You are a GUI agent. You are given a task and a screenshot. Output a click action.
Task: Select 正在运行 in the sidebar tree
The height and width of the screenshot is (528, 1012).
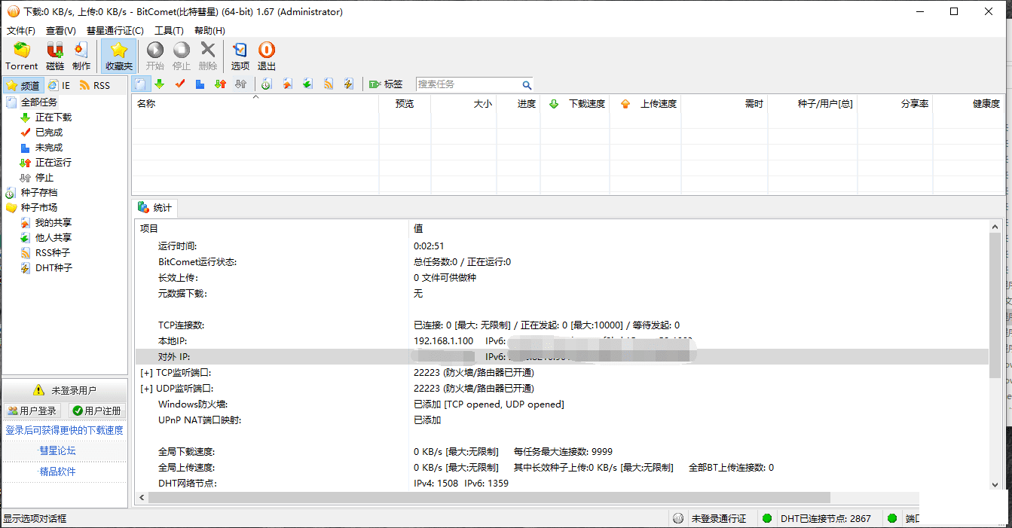tap(54, 162)
